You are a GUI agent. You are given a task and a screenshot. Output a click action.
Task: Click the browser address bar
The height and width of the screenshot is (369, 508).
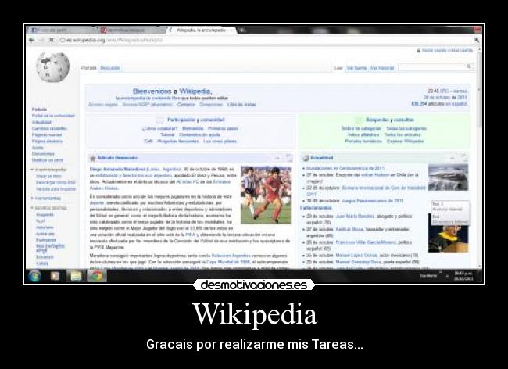pyautogui.click(x=266, y=40)
